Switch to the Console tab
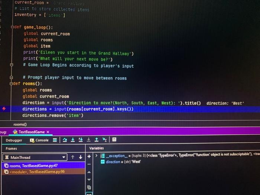The width and height of the screenshot is (260, 195). tap(39, 140)
